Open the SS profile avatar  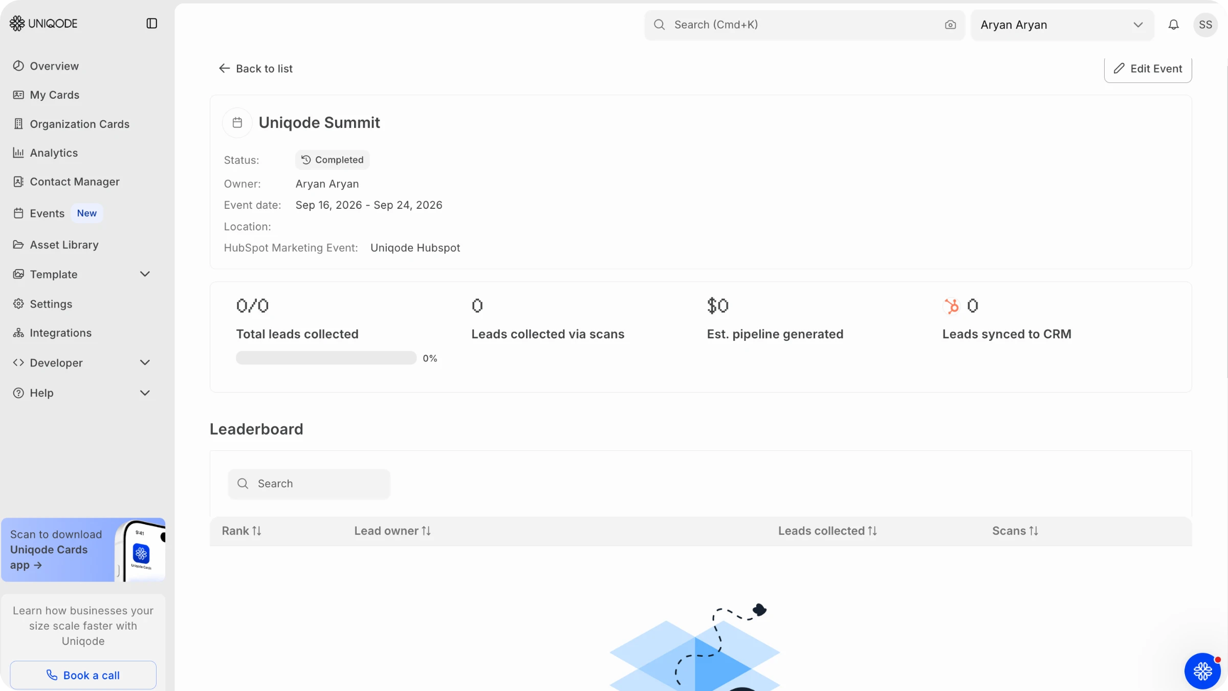coord(1205,25)
